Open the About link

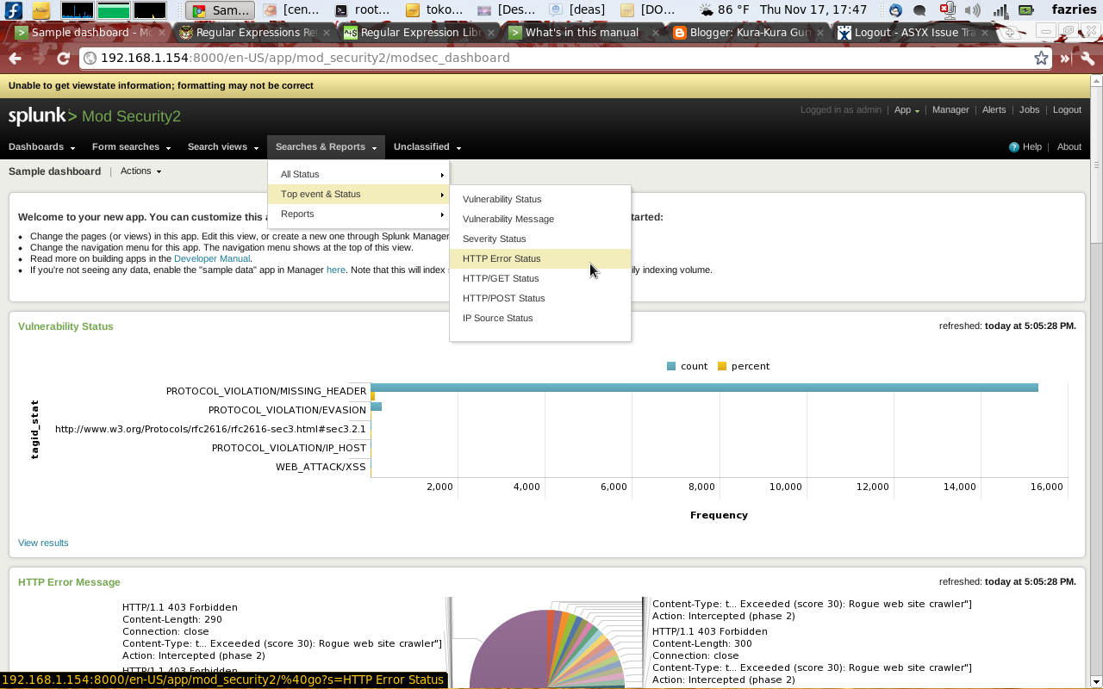coord(1069,147)
